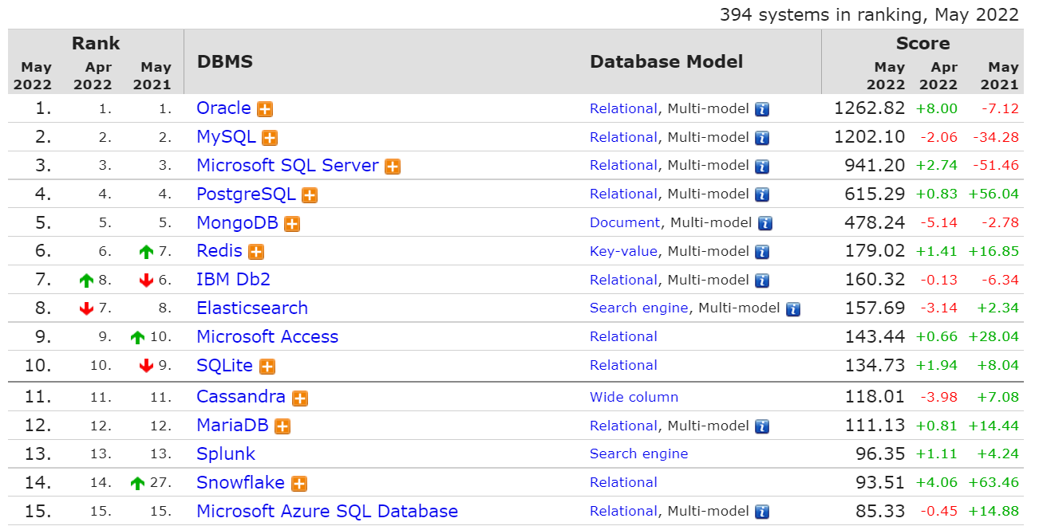The width and height of the screenshot is (1039, 530).
Task: Follow the Document model link for MongoDB
Action: coord(625,223)
